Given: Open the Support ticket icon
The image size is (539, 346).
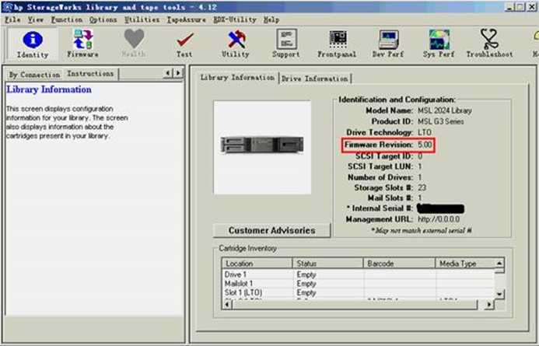Looking at the screenshot, I should pos(286,44).
